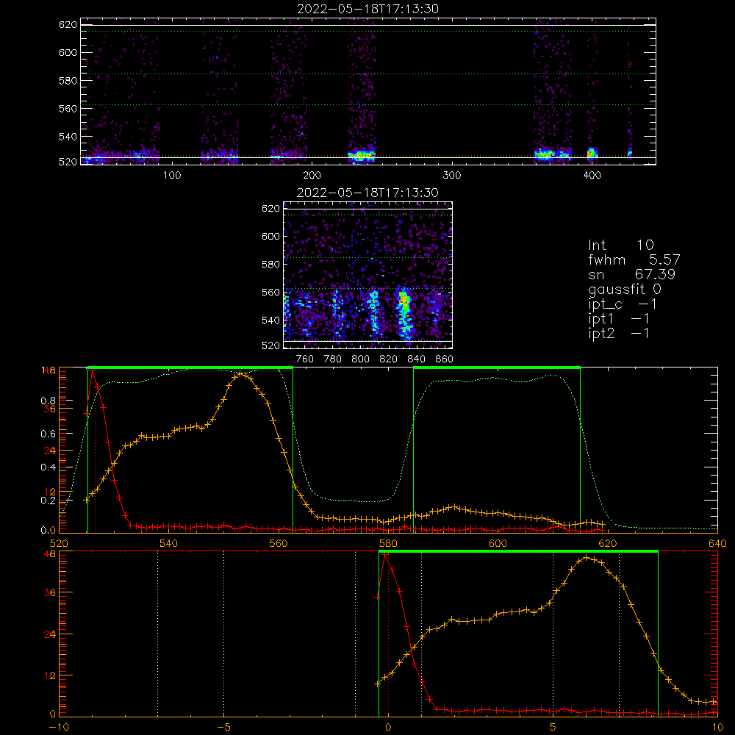Select the 'Int 10' readout line
Viewport: 735px width, 735px height.
pyautogui.click(x=620, y=245)
